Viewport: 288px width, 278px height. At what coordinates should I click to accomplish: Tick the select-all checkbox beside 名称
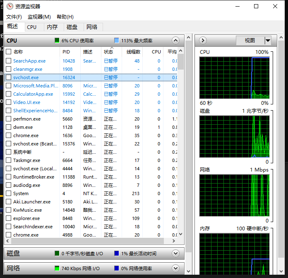click(x=8, y=52)
